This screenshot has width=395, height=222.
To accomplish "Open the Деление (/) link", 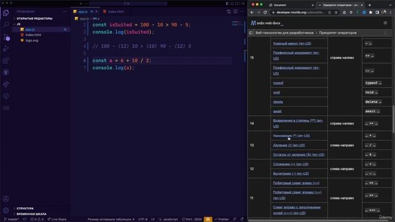I will click(289, 146).
